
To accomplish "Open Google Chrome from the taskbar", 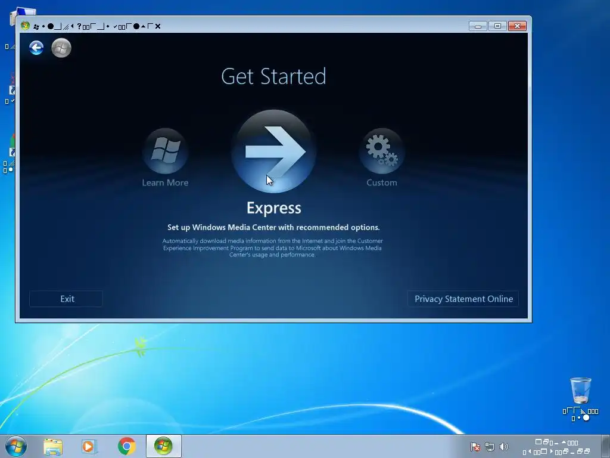I will pyautogui.click(x=126, y=447).
